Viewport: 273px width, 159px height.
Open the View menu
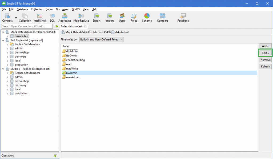tap(86, 9)
